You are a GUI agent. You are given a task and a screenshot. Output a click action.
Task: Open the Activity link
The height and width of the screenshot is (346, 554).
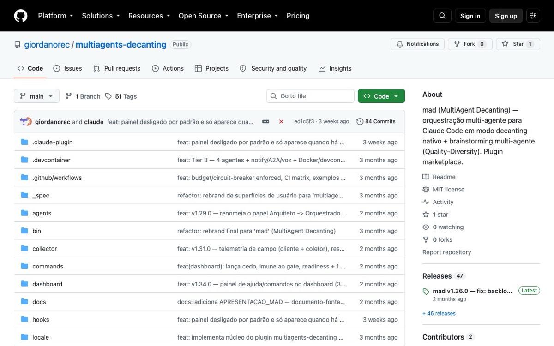(x=438, y=202)
